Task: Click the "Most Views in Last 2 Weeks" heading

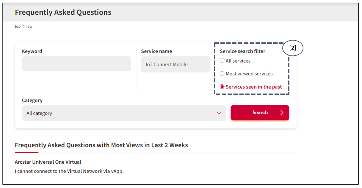Action: [101, 145]
